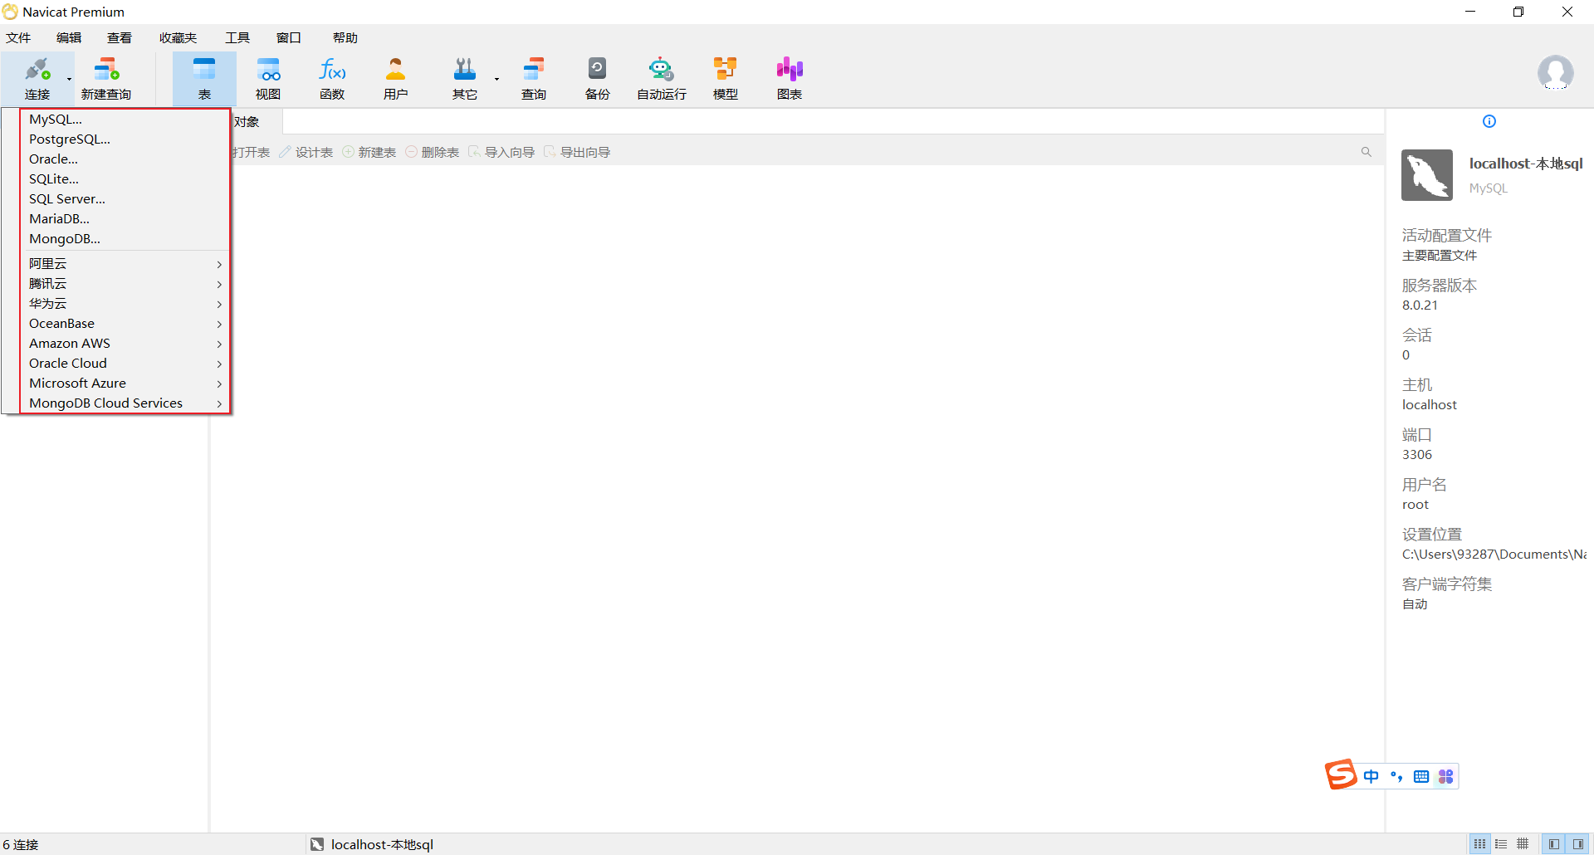This screenshot has height=855, width=1594.
Task: Click the Others (其它) toolbar icon
Action: tap(465, 79)
